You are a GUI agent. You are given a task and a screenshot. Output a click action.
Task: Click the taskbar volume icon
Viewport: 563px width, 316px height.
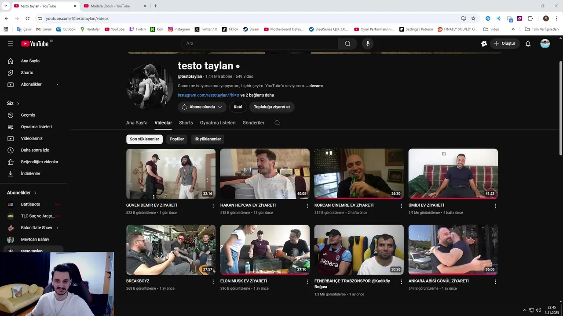(x=539, y=310)
